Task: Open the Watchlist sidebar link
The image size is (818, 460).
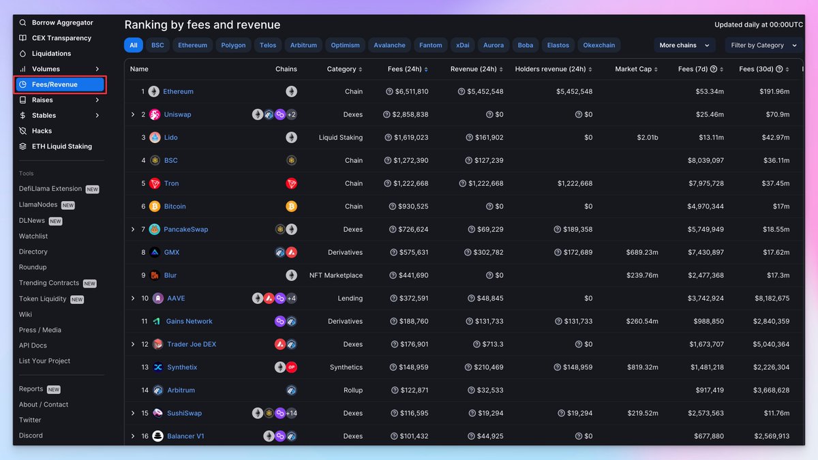Action: pos(33,236)
